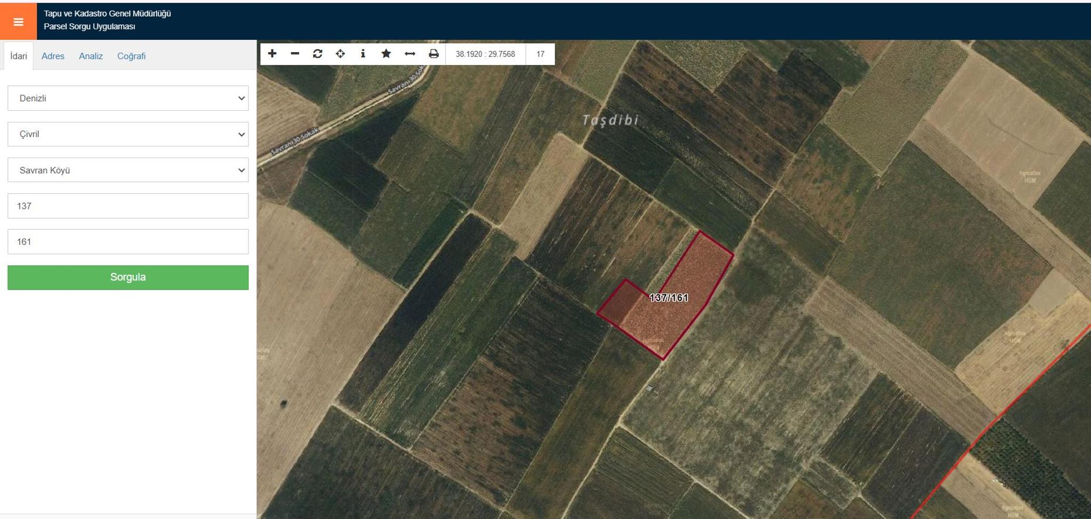Screen dimensions: 1091x519
Task: Click the input field containing 161
Action: 128,242
